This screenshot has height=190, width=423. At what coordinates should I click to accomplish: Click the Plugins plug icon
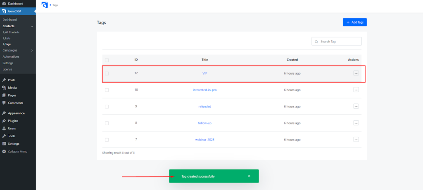(x=4, y=121)
